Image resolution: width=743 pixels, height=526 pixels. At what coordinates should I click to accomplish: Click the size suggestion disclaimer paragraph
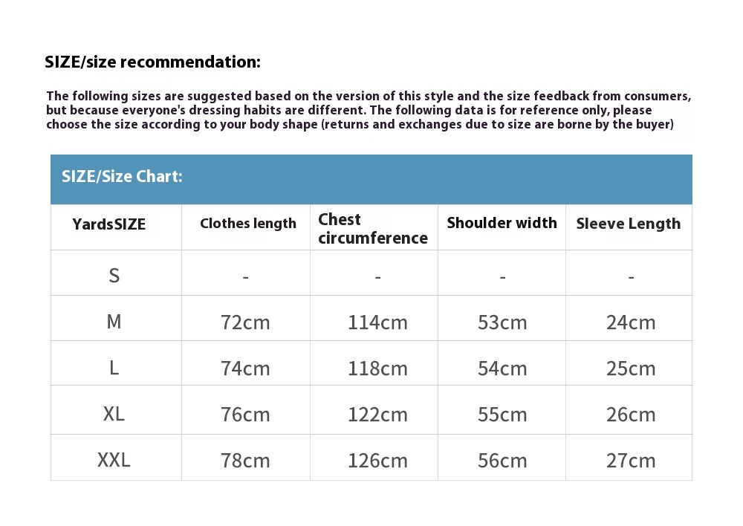(369, 110)
